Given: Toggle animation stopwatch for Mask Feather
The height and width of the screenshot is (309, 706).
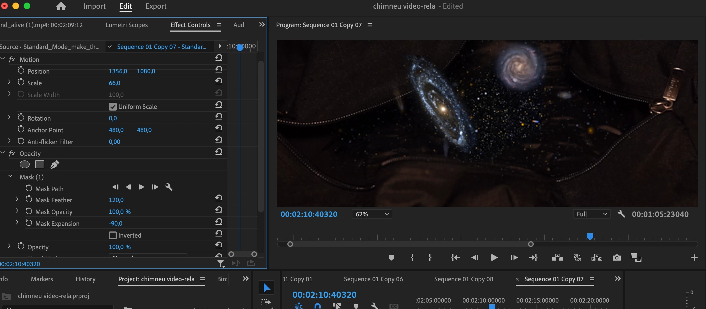Looking at the screenshot, I should pyautogui.click(x=29, y=199).
